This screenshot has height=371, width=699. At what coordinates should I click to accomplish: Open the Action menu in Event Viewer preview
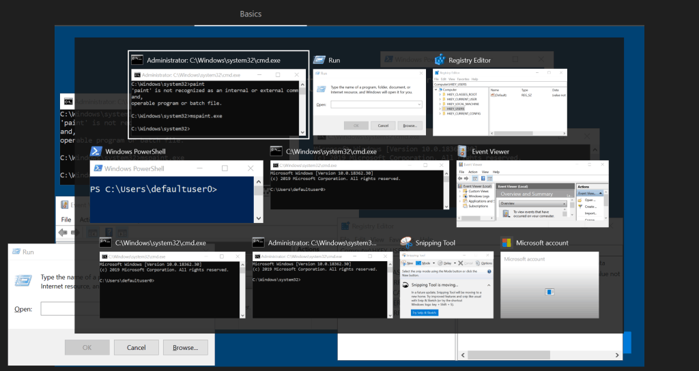click(472, 172)
